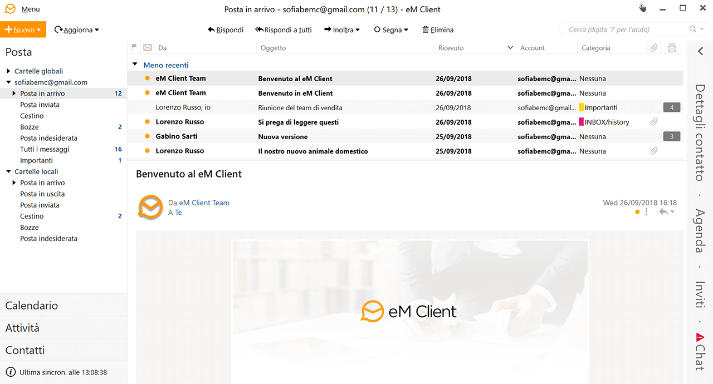Click attachment icon on Il nostro nuovo animale domestico
Viewport: 713px width, 384px height.
[x=654, y=151]
